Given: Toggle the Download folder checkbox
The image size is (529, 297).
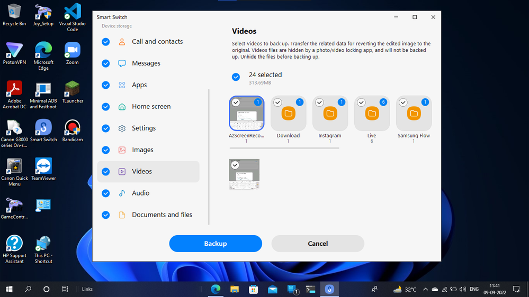Looking at the screenshot, I should [x=277, y=103].
